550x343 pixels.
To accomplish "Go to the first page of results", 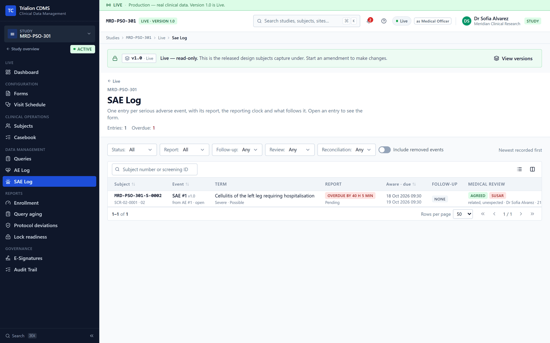I will click(x=483, y=214).
